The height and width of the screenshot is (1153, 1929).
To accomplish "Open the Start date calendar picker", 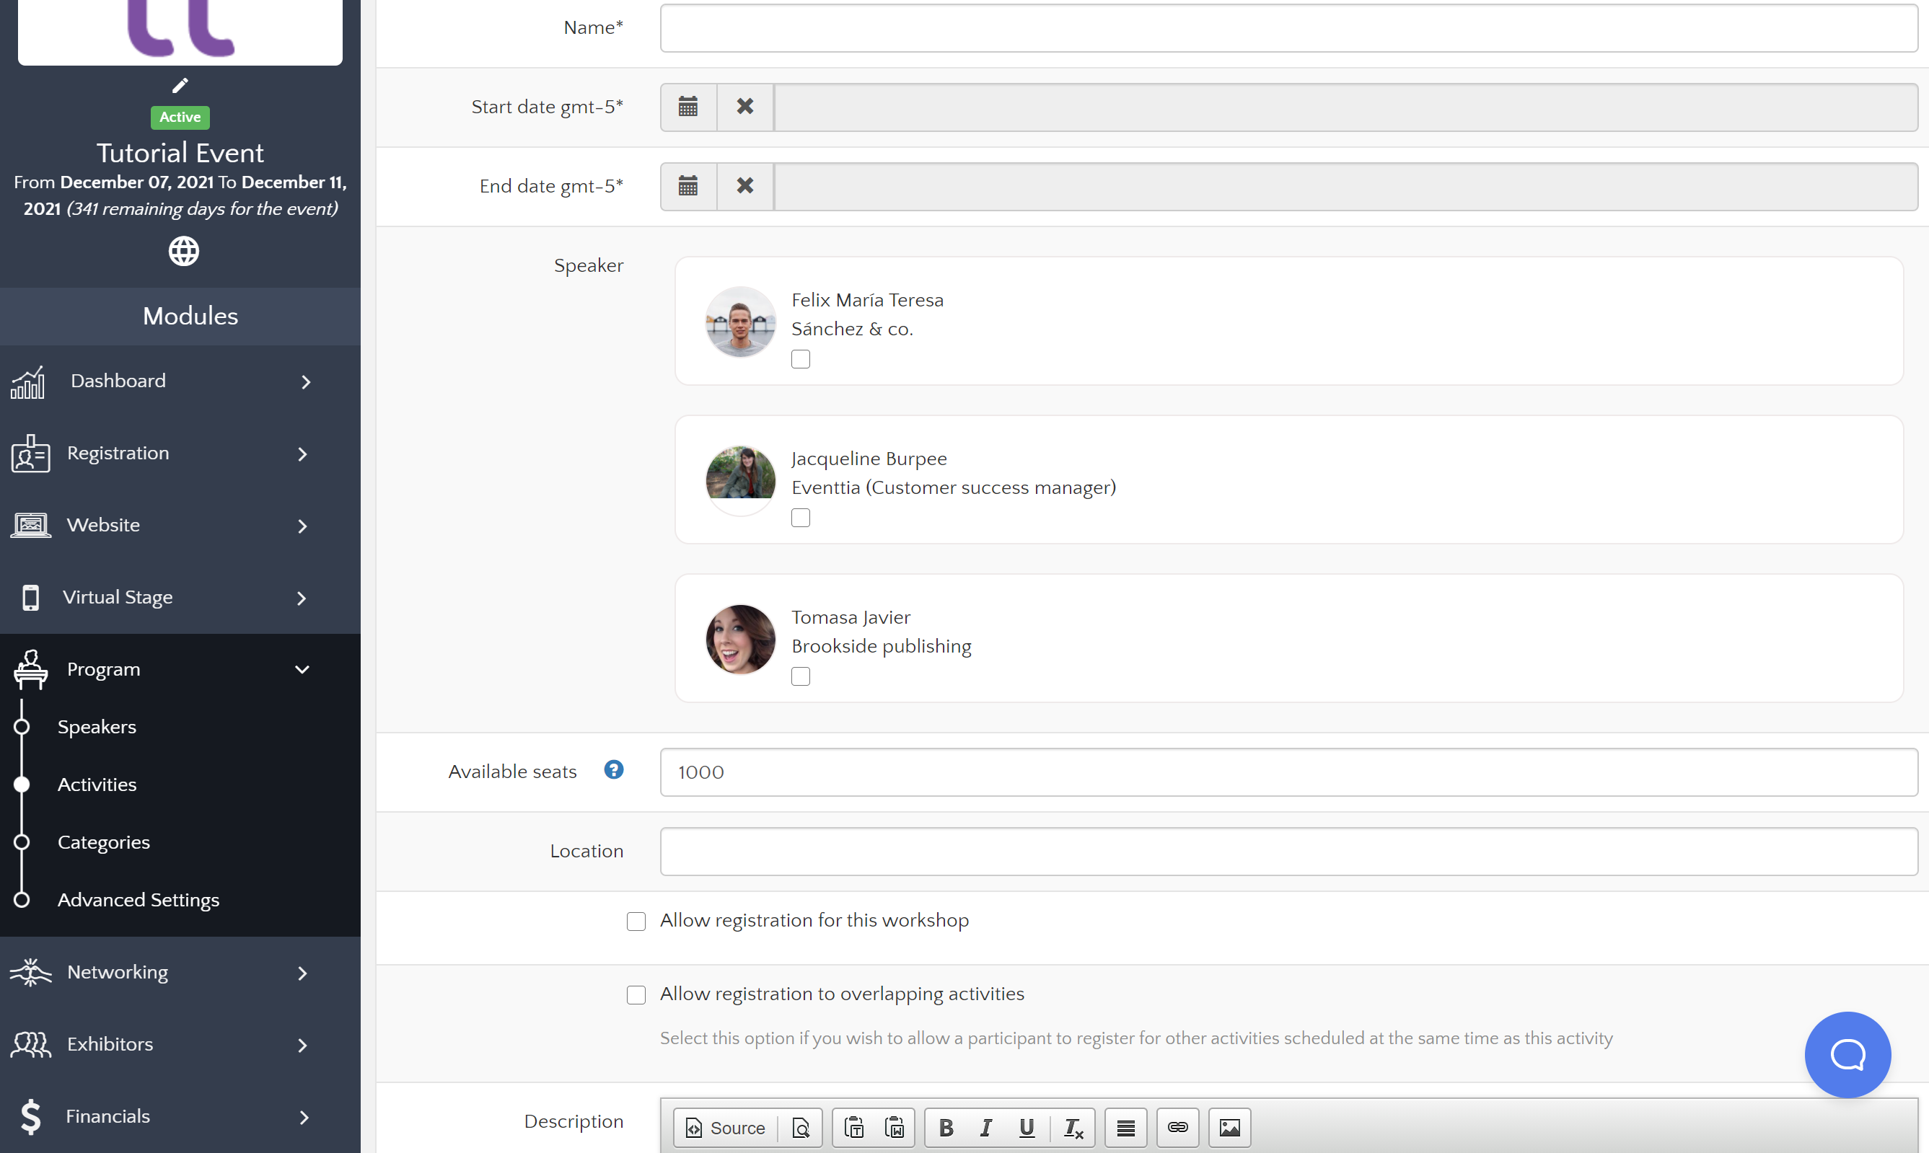I will coord(687,107).
